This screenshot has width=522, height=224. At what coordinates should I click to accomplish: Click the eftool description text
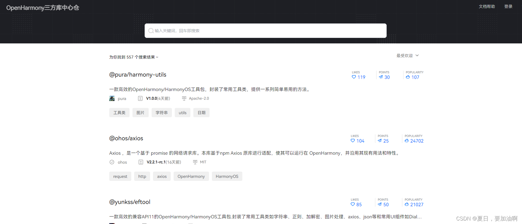(x=265, y=217)
